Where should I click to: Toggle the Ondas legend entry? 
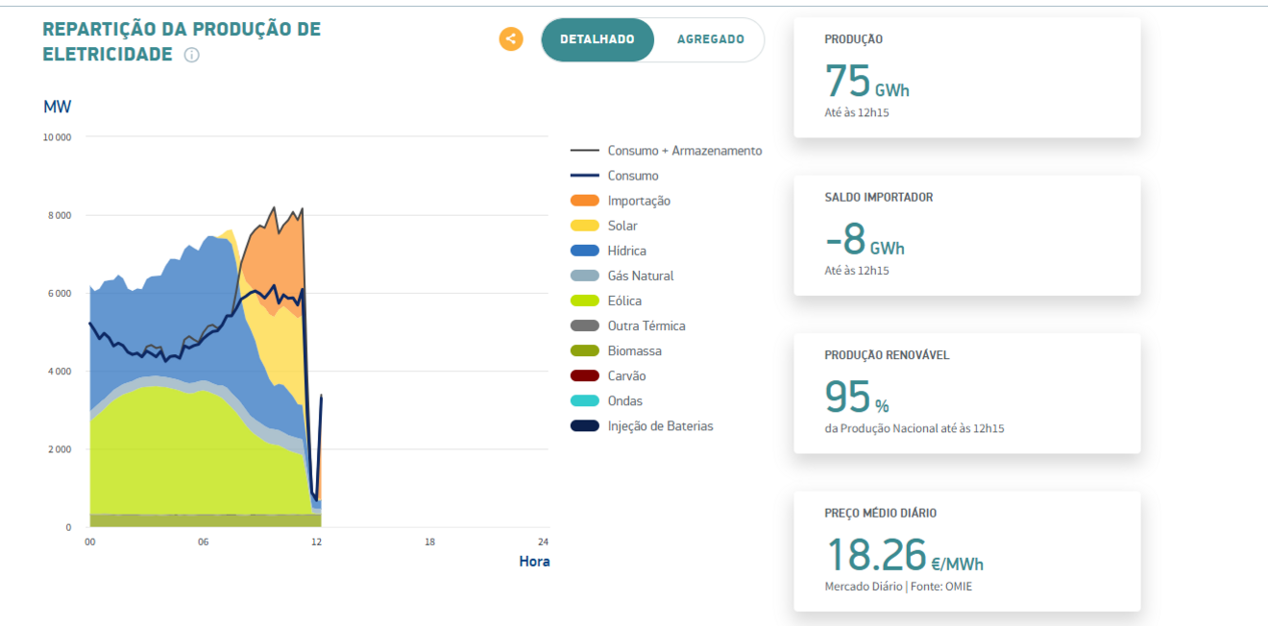point(624,400)
